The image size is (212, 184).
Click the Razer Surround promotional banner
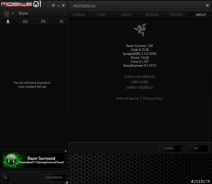[34, 160]
